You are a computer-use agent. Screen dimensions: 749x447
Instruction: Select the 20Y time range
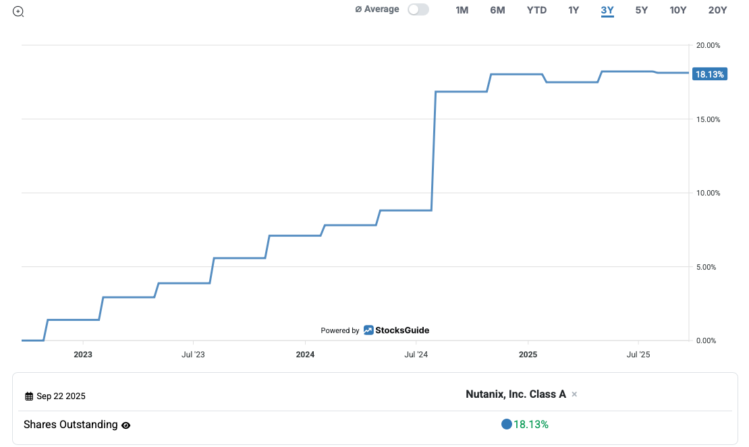click(717, 10)
